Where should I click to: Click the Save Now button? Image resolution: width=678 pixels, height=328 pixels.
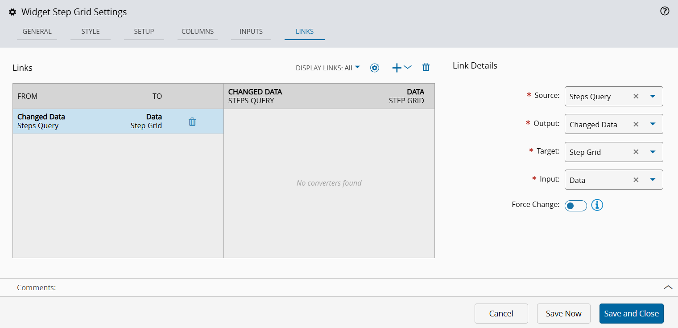(564, 313)
